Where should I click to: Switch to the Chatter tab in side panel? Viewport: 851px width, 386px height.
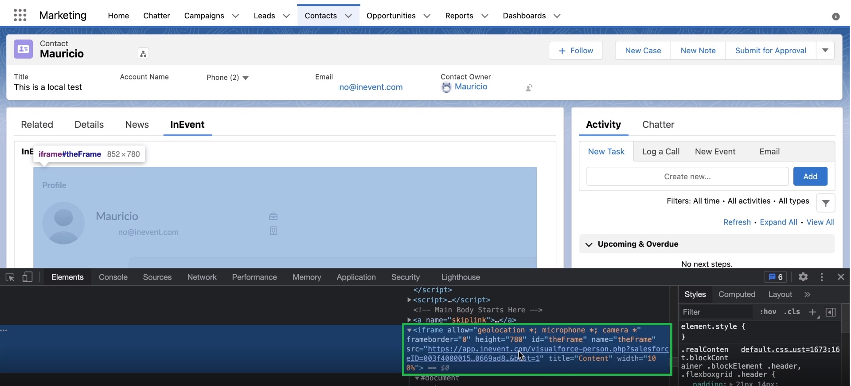point(658,125)
